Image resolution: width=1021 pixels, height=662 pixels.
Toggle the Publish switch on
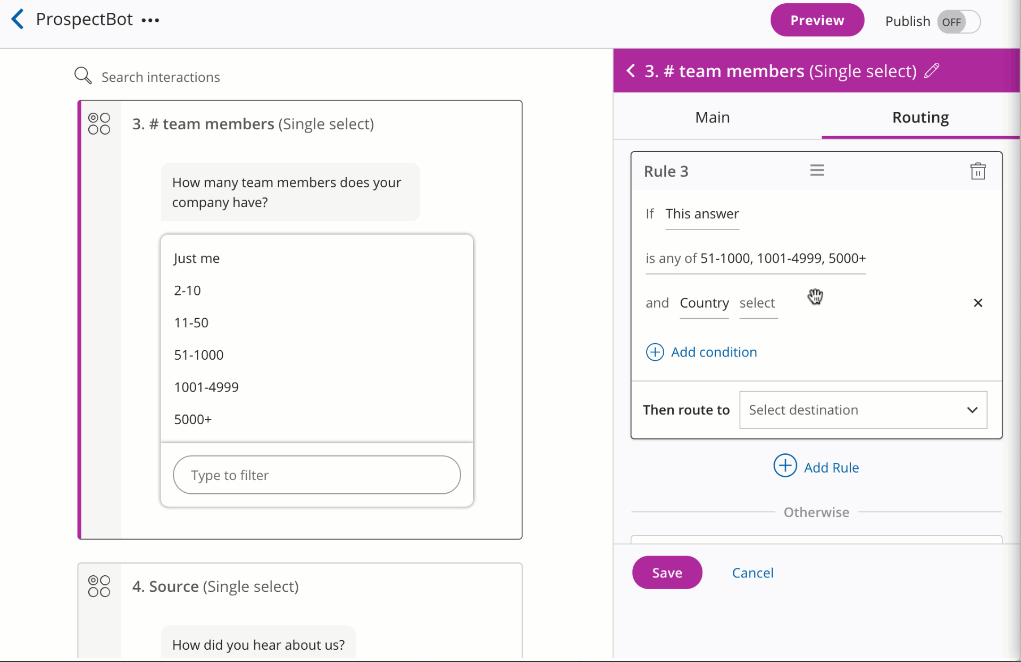tap(958, 22)
